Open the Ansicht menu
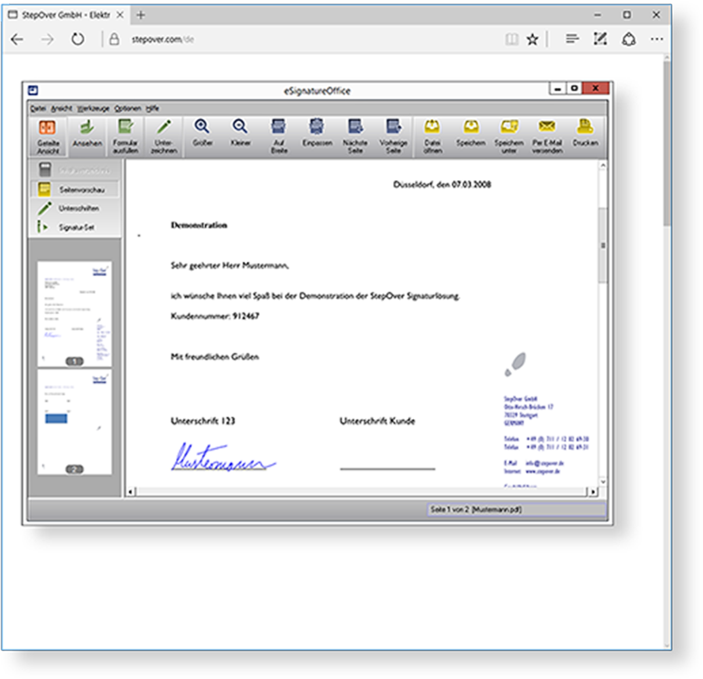 (x=62, y=109)
